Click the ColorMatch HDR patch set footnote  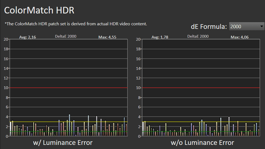[x=76, y=24]
